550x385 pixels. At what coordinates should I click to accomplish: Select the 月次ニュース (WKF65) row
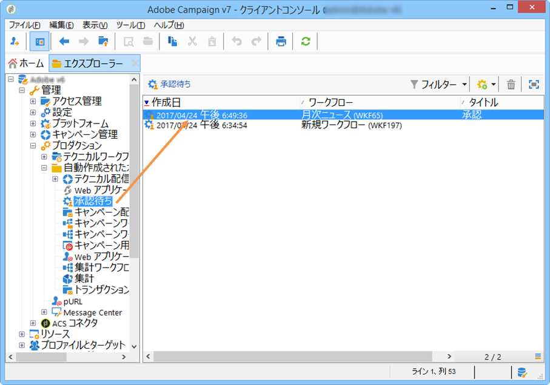click(x=343, y=115)
